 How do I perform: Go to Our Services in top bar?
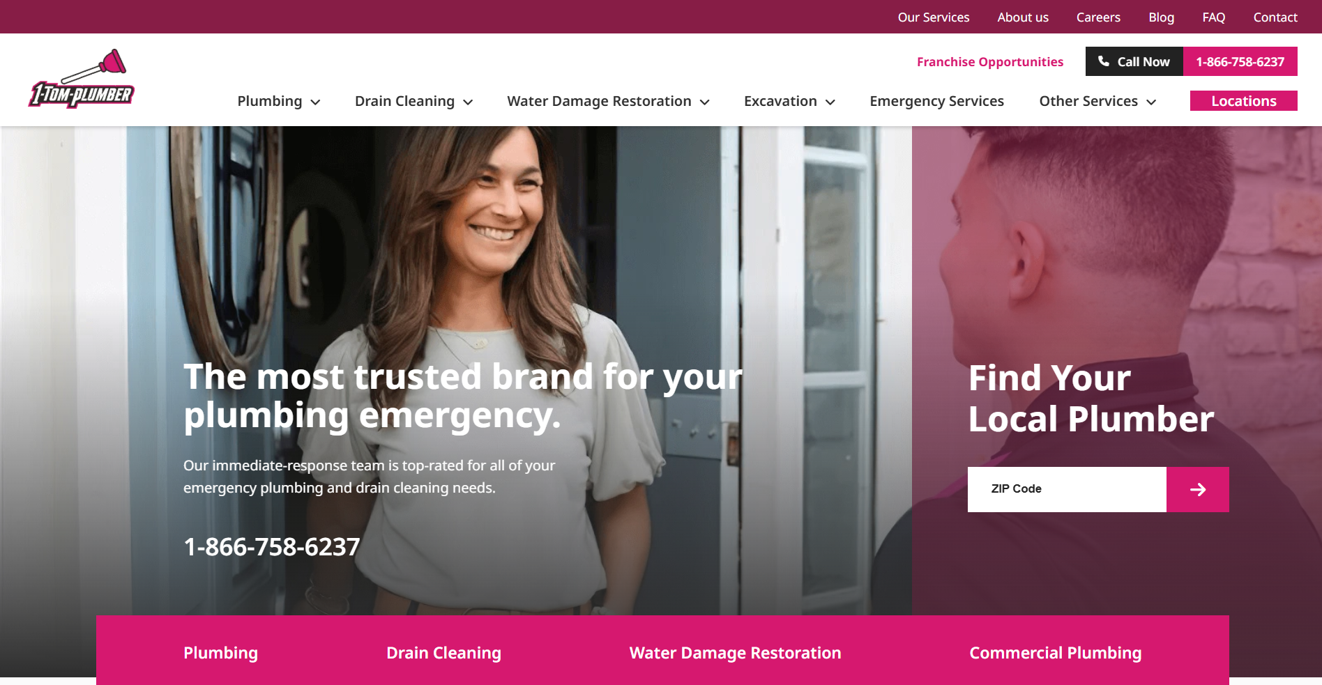click(933, 17)
